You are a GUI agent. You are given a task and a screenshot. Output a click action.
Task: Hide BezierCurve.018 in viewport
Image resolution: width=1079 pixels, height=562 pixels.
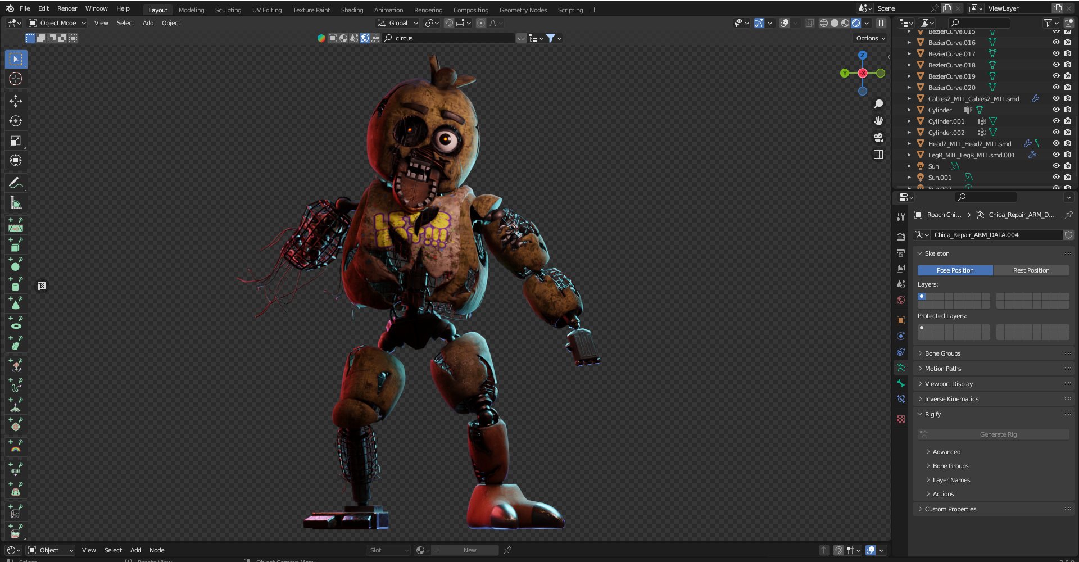[x=1056, y=65]
